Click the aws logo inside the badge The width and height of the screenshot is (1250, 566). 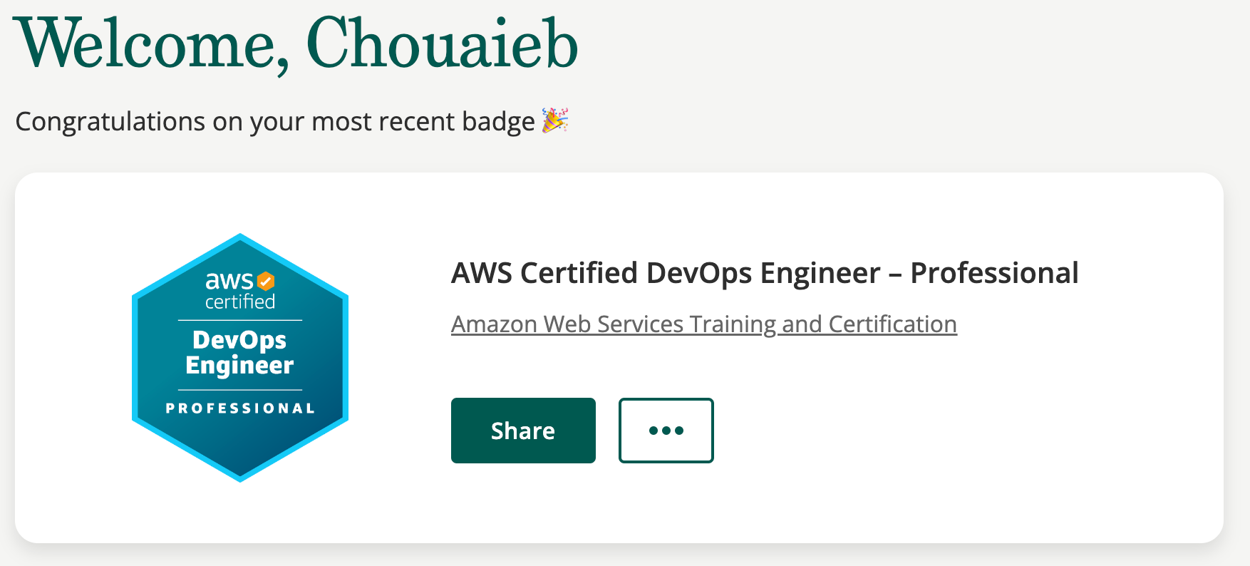pos(229,281)
